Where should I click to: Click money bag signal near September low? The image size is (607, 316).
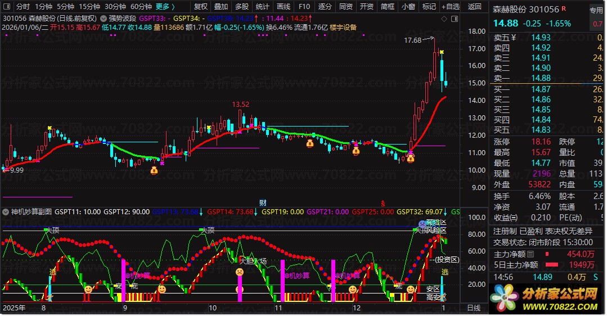(x=154, y=170)
